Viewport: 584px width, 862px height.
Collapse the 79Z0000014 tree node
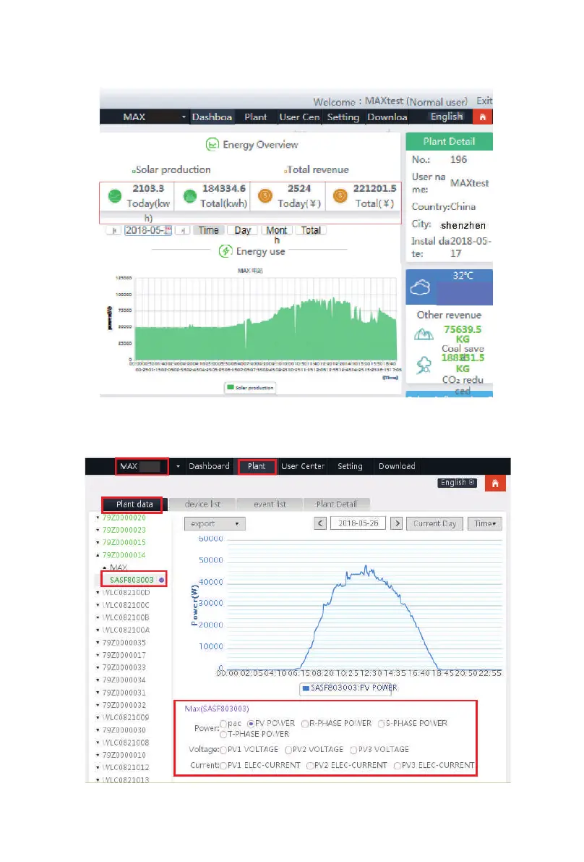click(98, 554)
